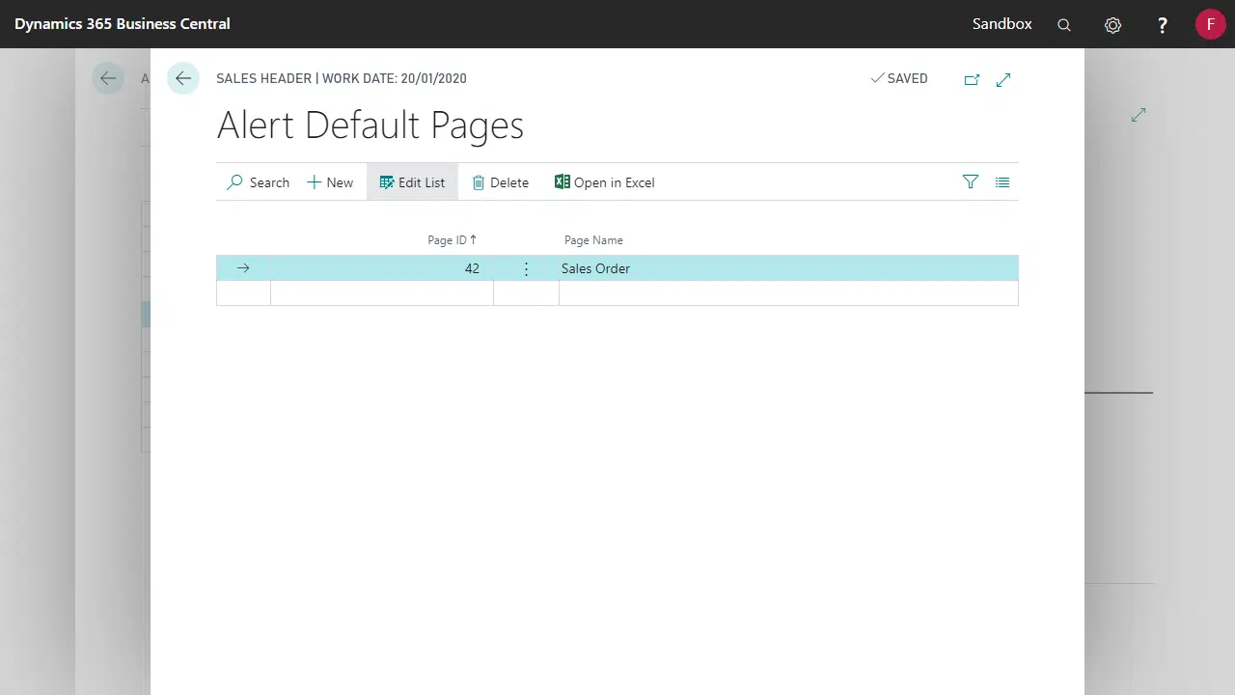Viewport: 1235px width, 695px height.
Task: Open the search magnifier in top bar
Action: 1064,25
